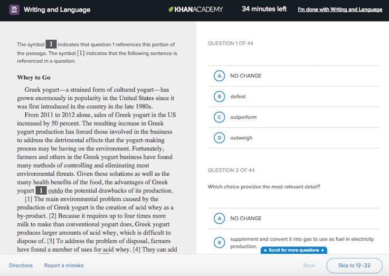This screenshot has height=276, width=389.
Task: Pick option C 'outperform'
Action: (x=219, y=117)
